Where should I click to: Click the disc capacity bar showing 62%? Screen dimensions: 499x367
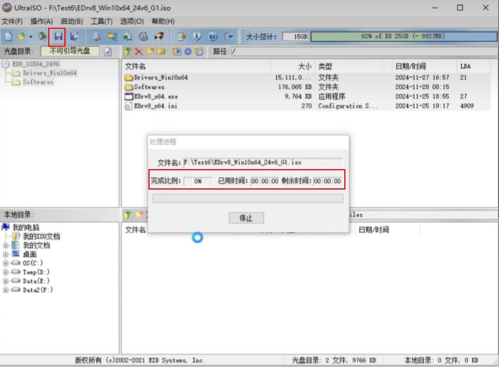click(403, 37)
